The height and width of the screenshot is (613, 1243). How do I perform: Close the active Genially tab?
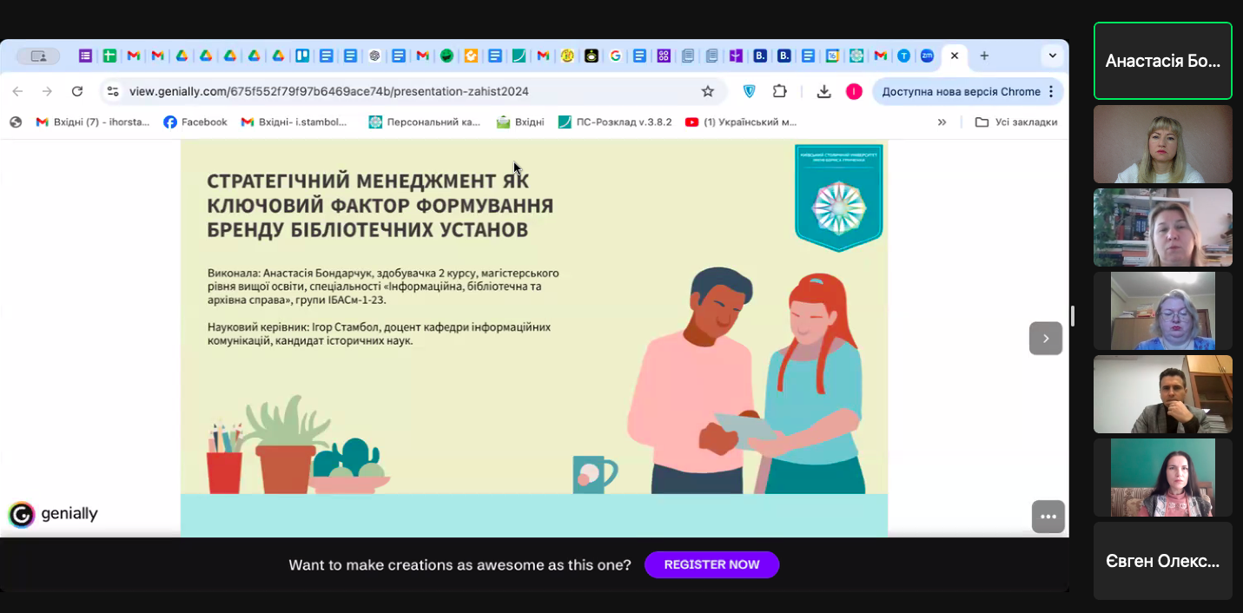tap(955, 56)
